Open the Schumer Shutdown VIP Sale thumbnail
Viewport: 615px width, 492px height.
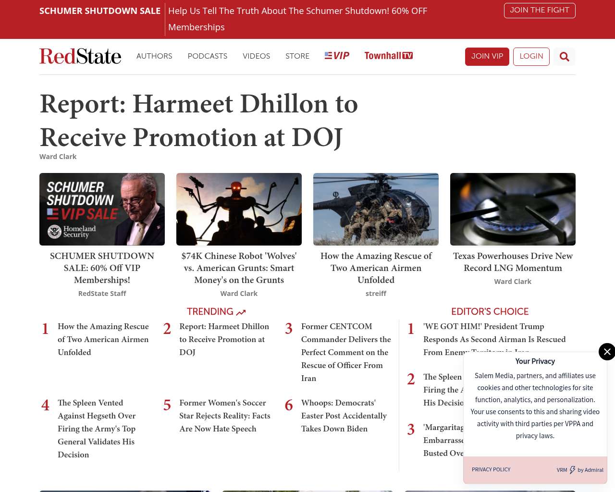[x=102, y=209]
